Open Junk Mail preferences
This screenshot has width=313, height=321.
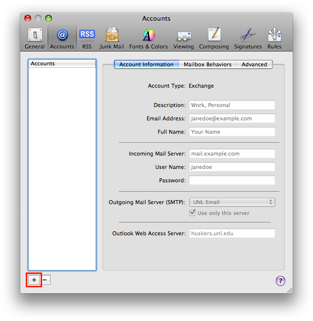(112, 38)
